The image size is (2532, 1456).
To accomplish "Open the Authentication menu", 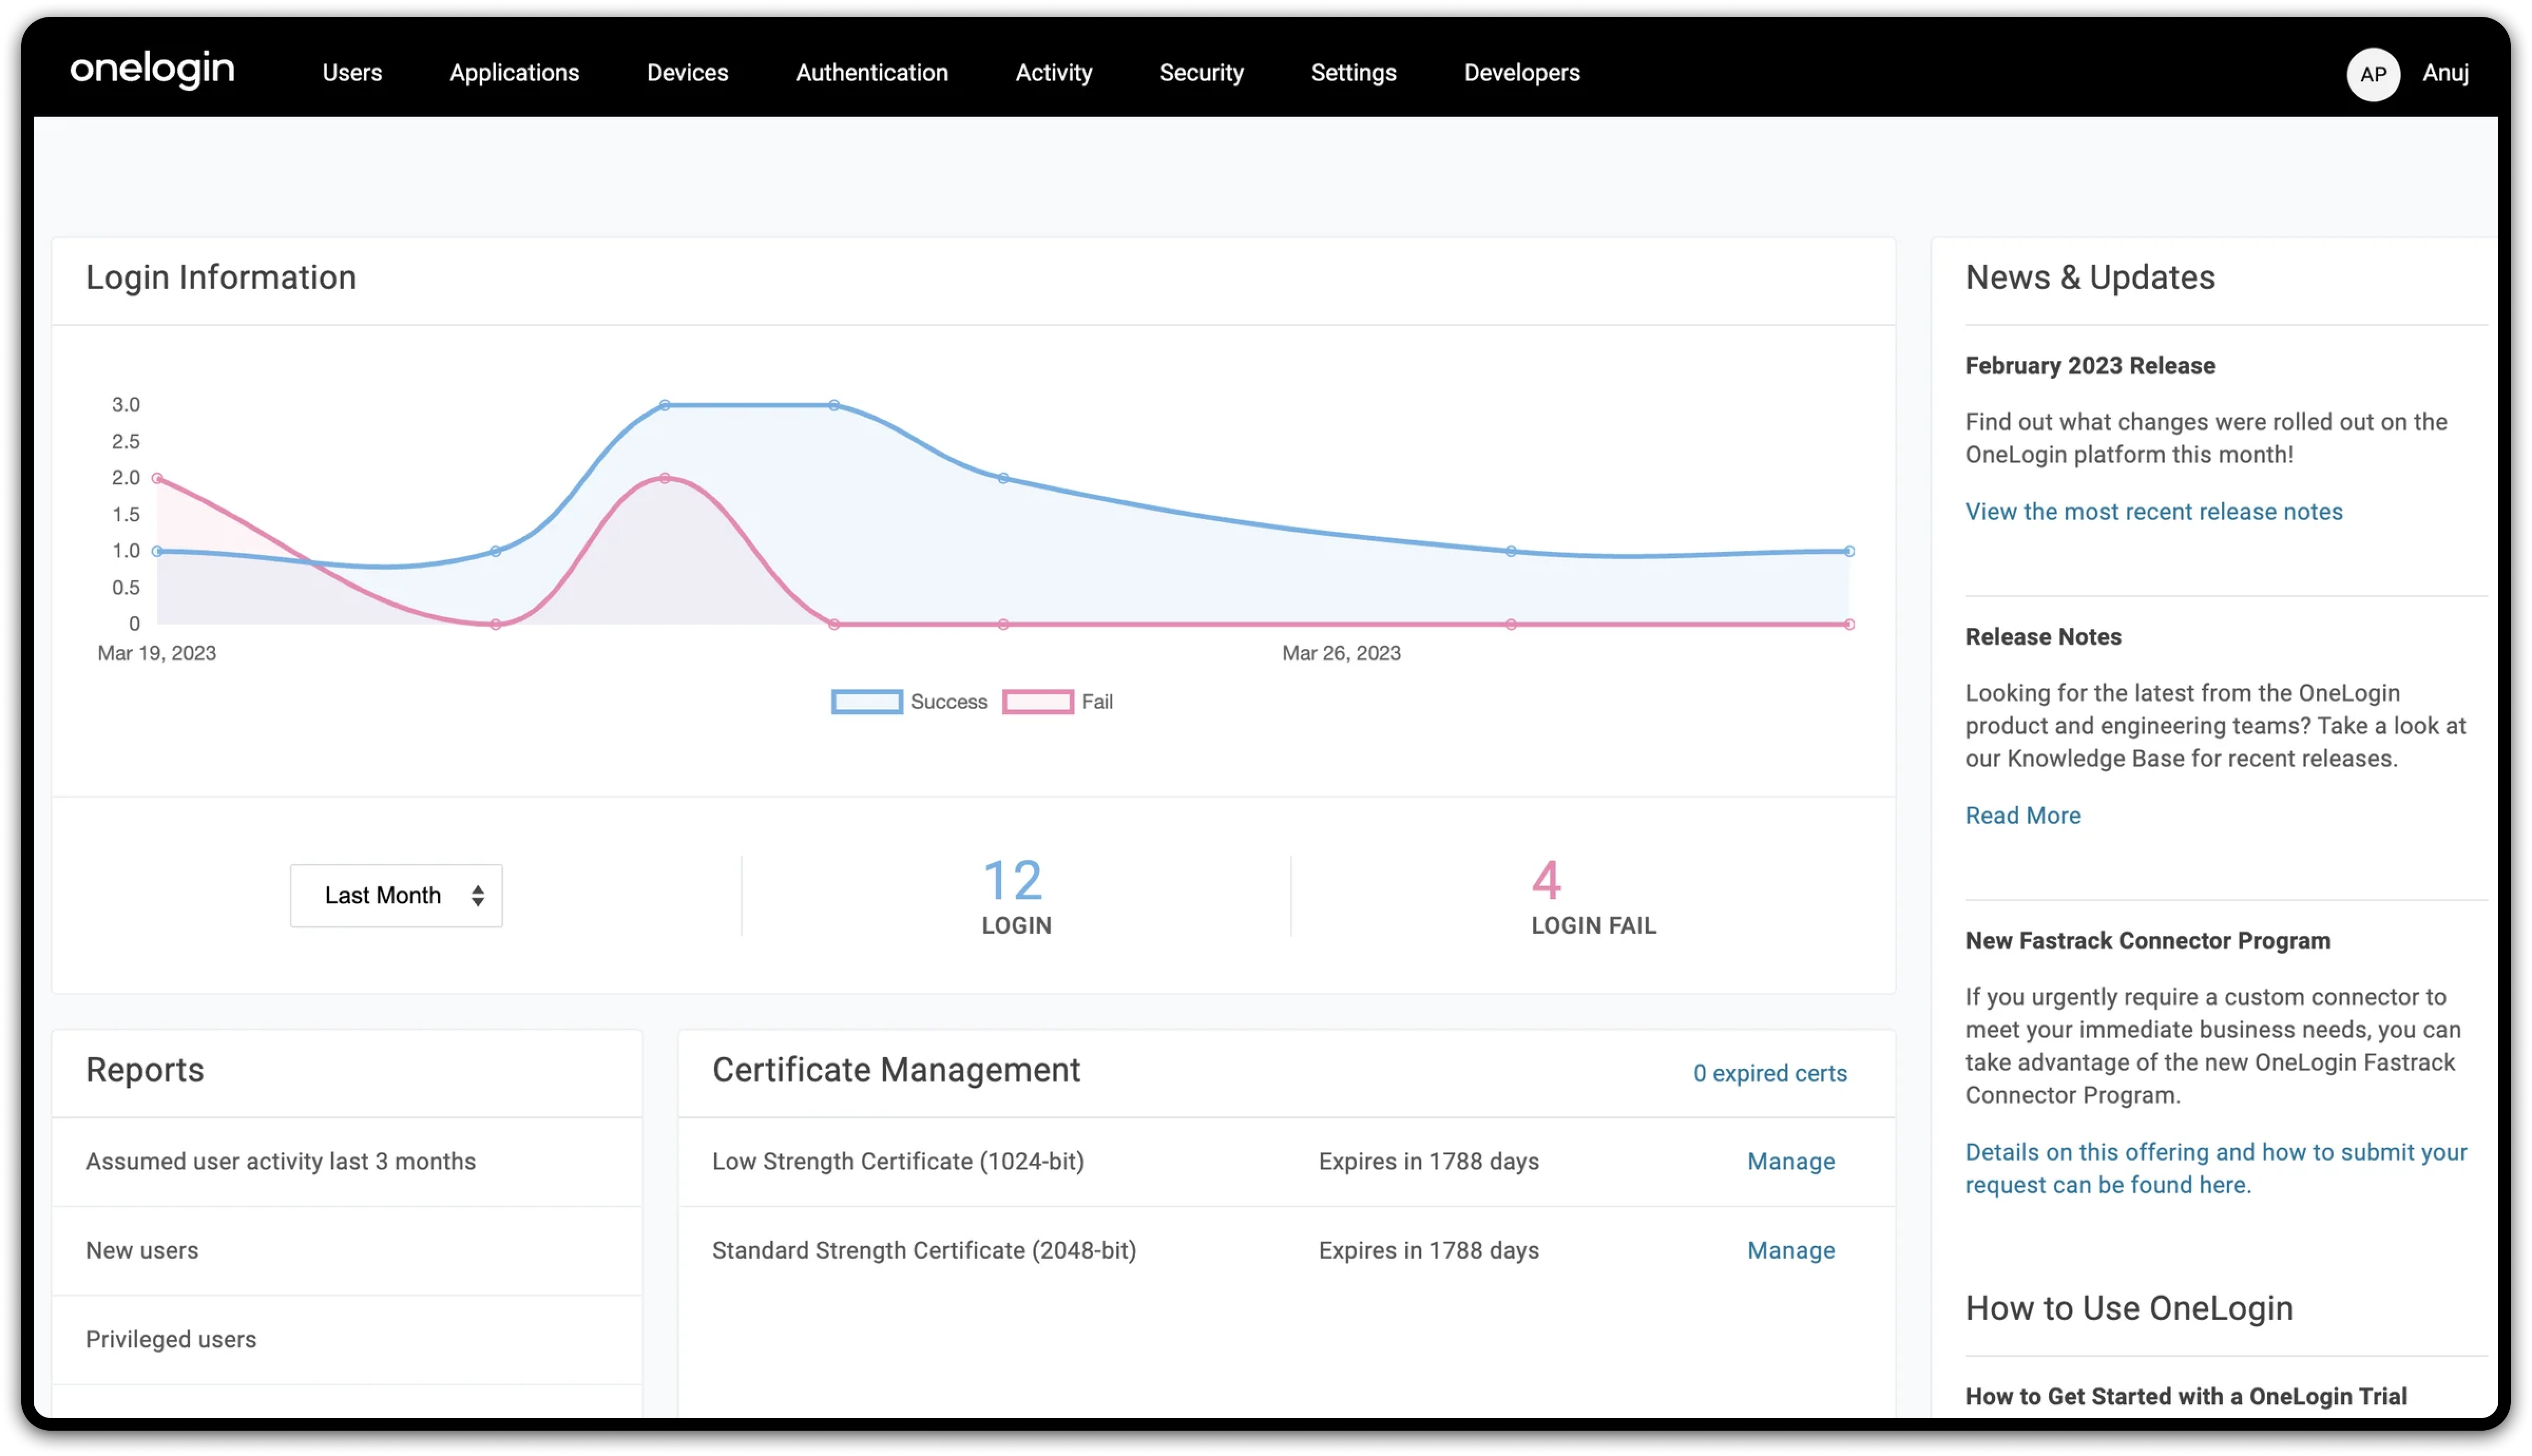I will (x=871, y=73).
